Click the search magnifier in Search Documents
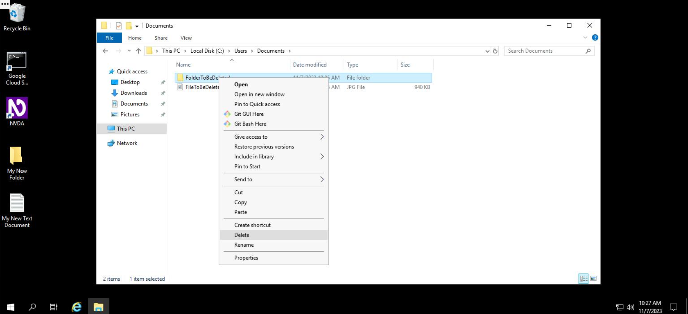 coord(588,51)
